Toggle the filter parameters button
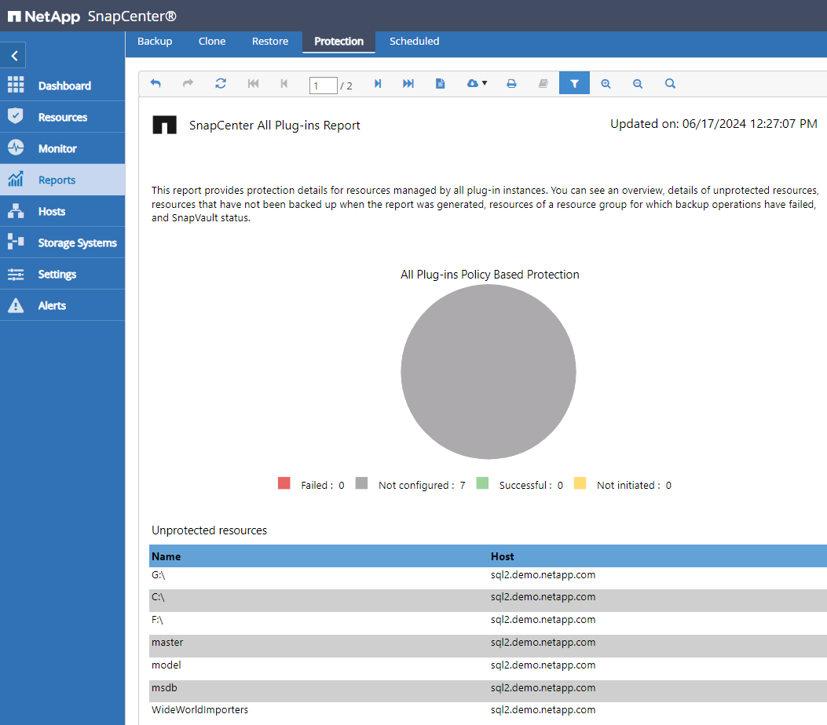 (x=574, y=83)
